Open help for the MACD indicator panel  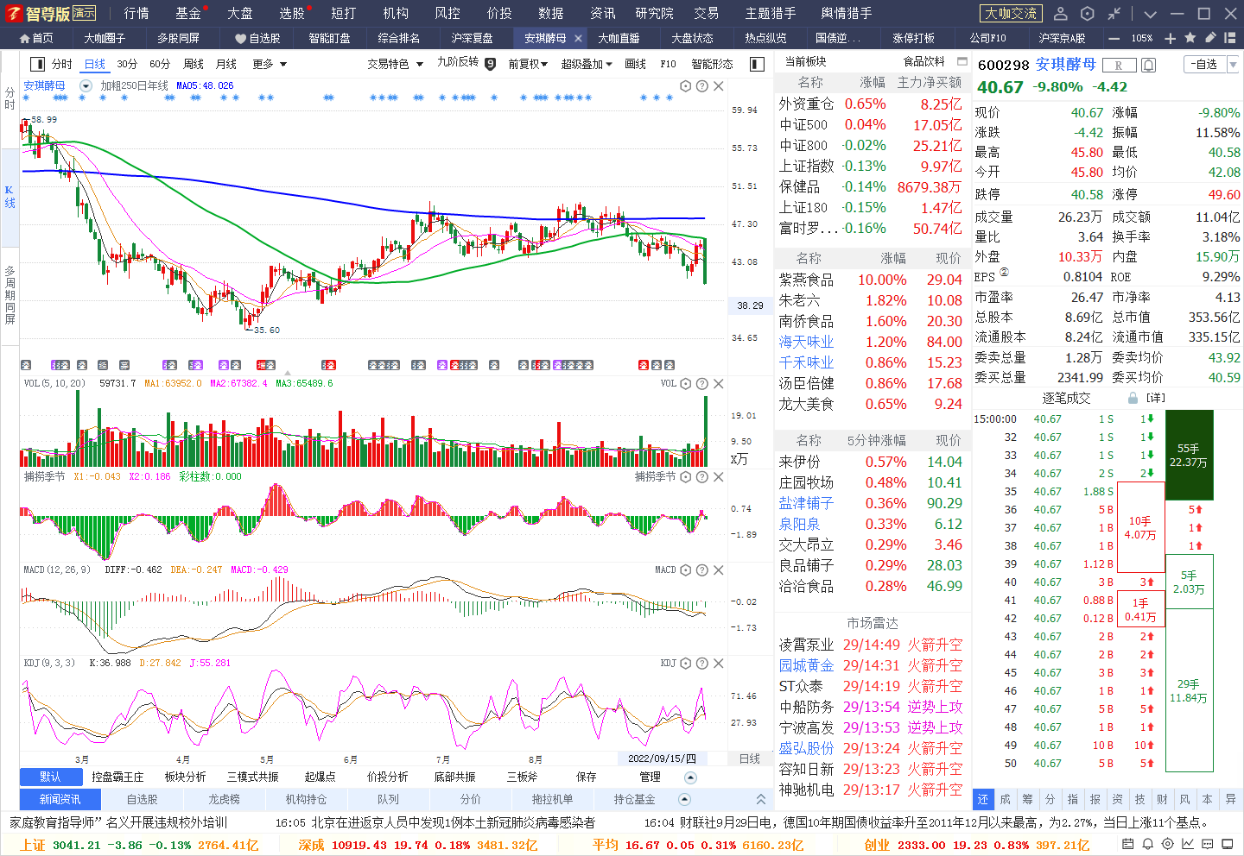pyautogui.click(x=701, y=570)
